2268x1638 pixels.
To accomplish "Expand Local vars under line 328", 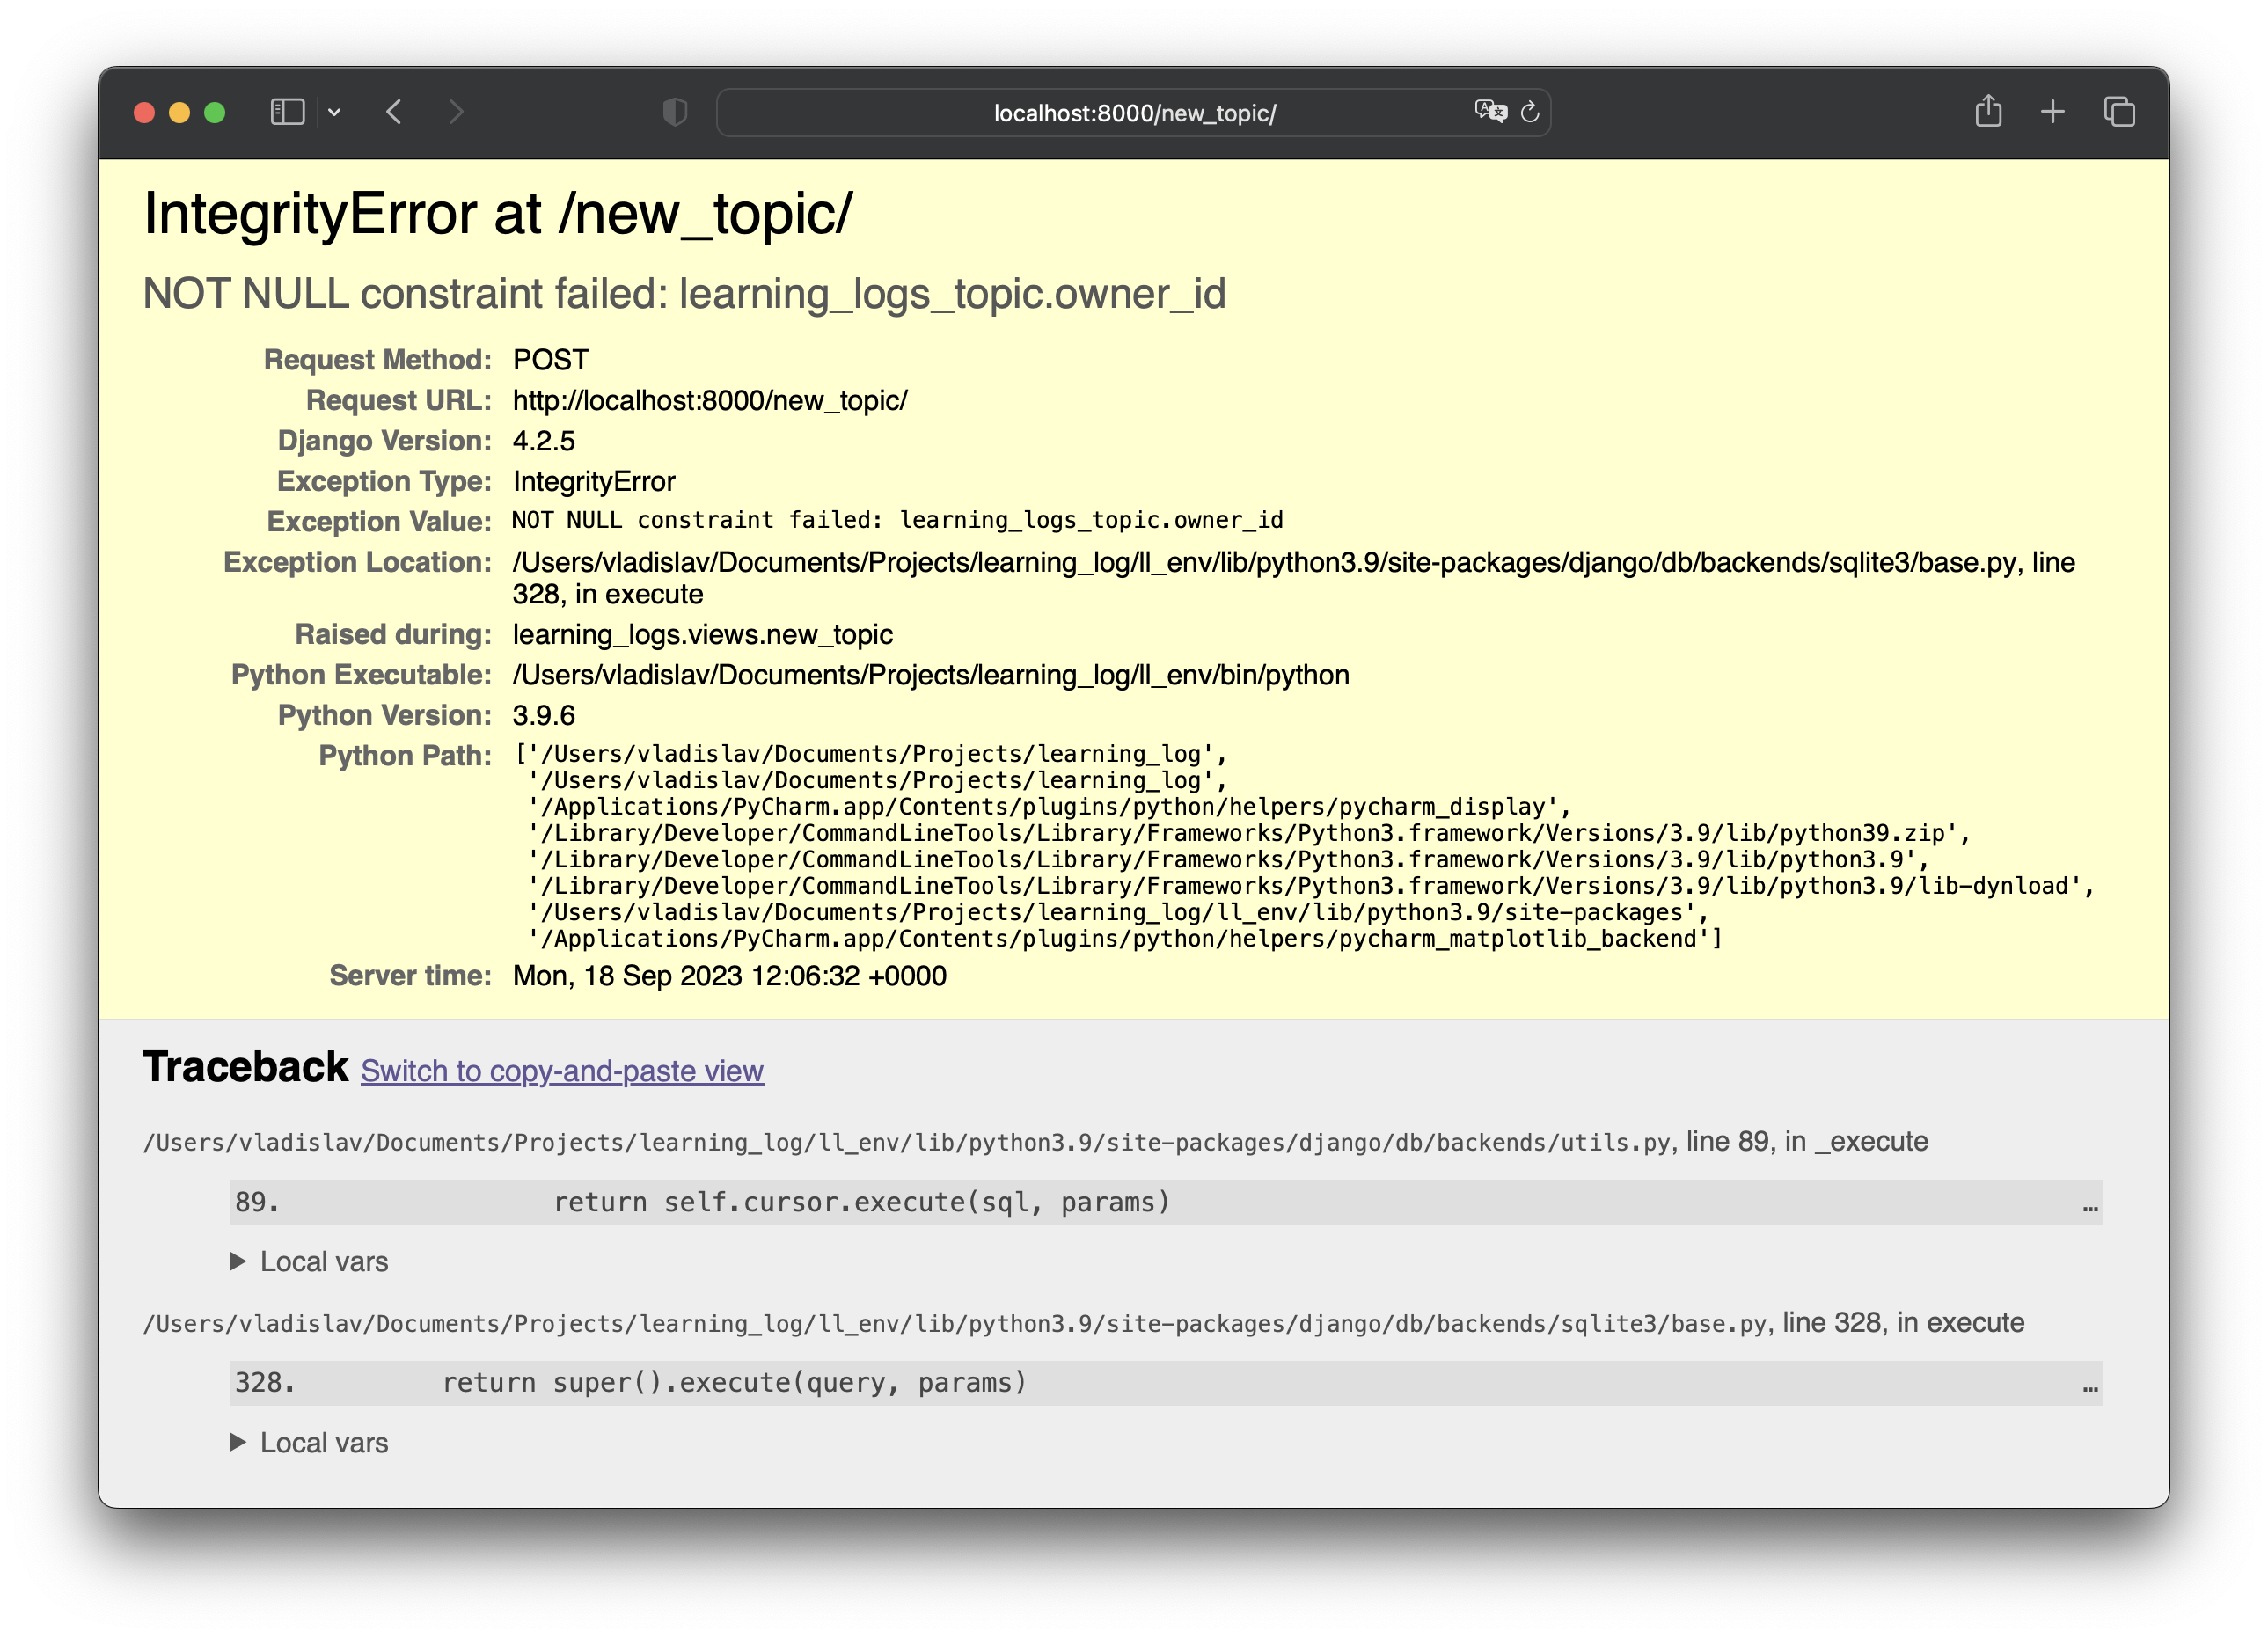I will pyautogui.click(x=309, y=1443).
